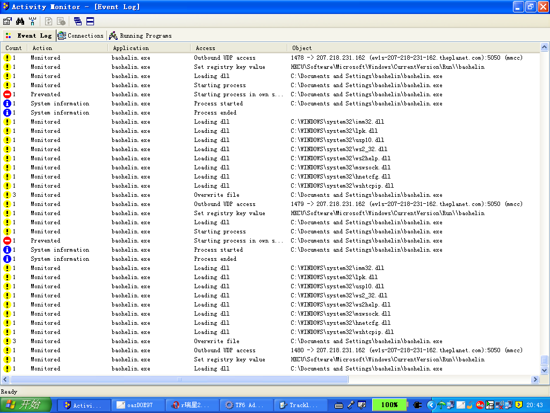
Task: Open the properties toolbar icon
Action: point(7,22)
